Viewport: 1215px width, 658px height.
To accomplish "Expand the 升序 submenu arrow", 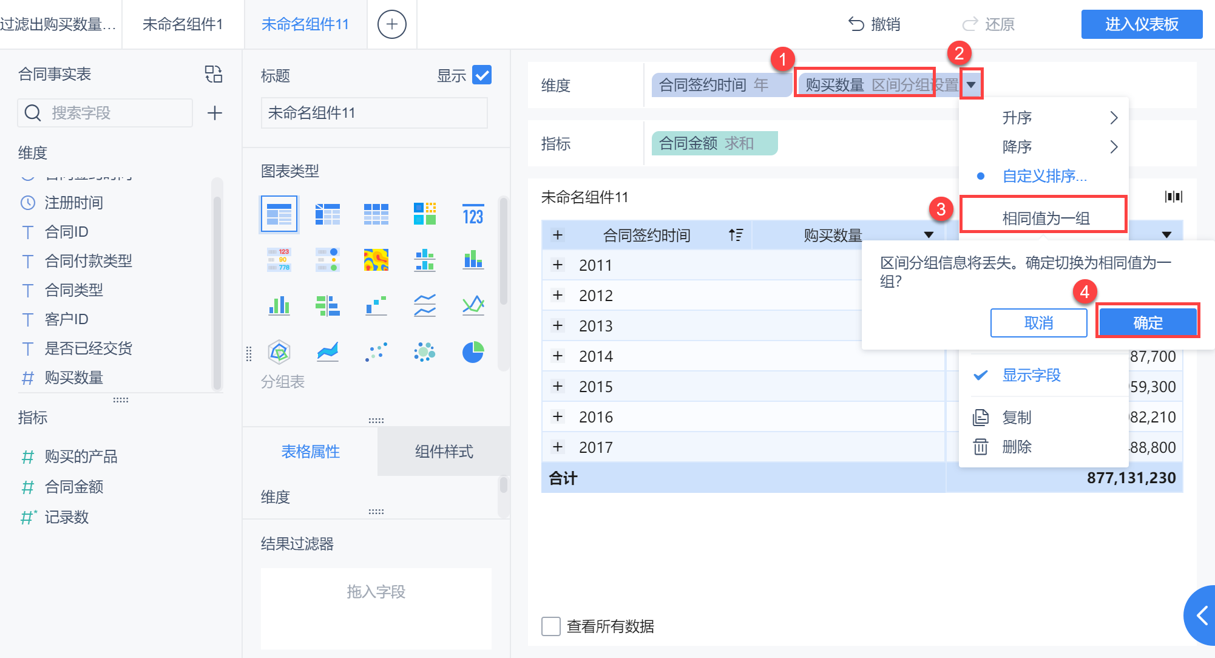I will pos(1113,118).
